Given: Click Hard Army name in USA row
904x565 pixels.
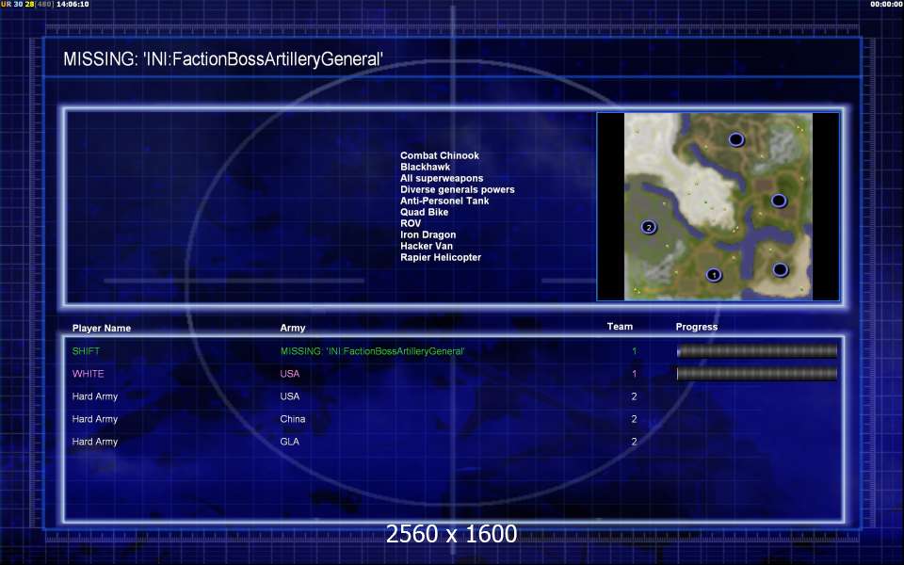Looking at the screenshot, I should 95,396.
